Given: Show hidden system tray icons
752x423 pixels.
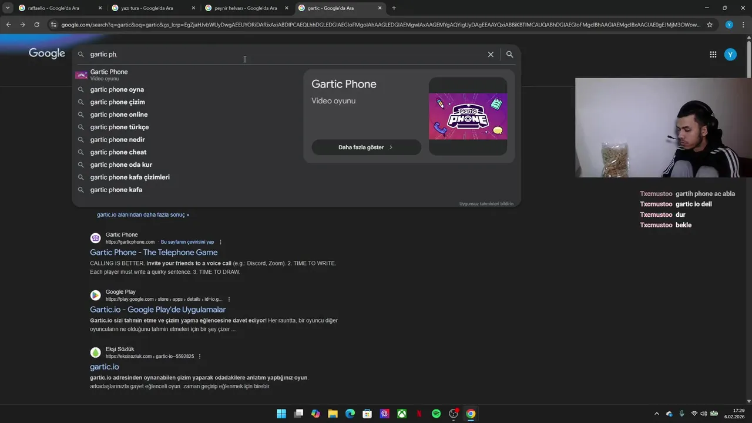Looking at the screenshot, I should click(657, 414).
